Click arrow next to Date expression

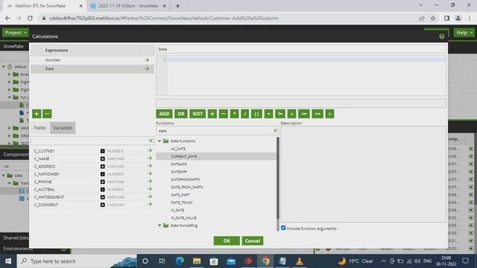point(147,68)
